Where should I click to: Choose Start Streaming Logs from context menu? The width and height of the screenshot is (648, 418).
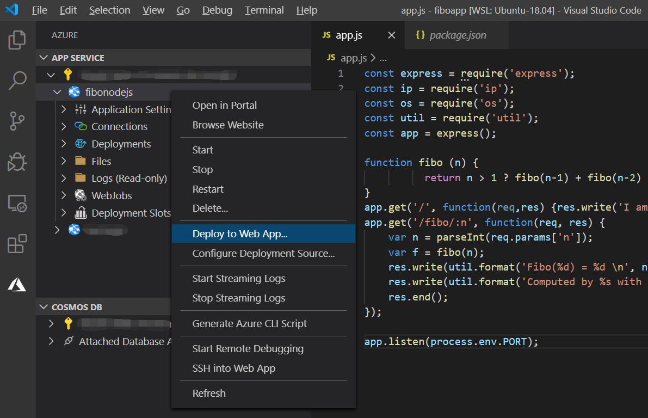click(239, 279)
